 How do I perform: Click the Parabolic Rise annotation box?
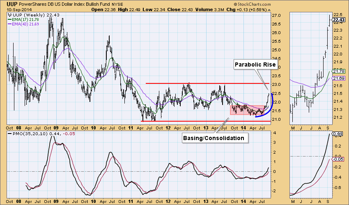tap(255, 64)
